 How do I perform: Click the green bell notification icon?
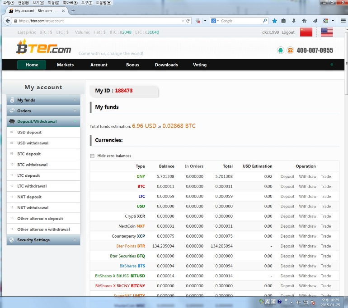click(281, 51)
